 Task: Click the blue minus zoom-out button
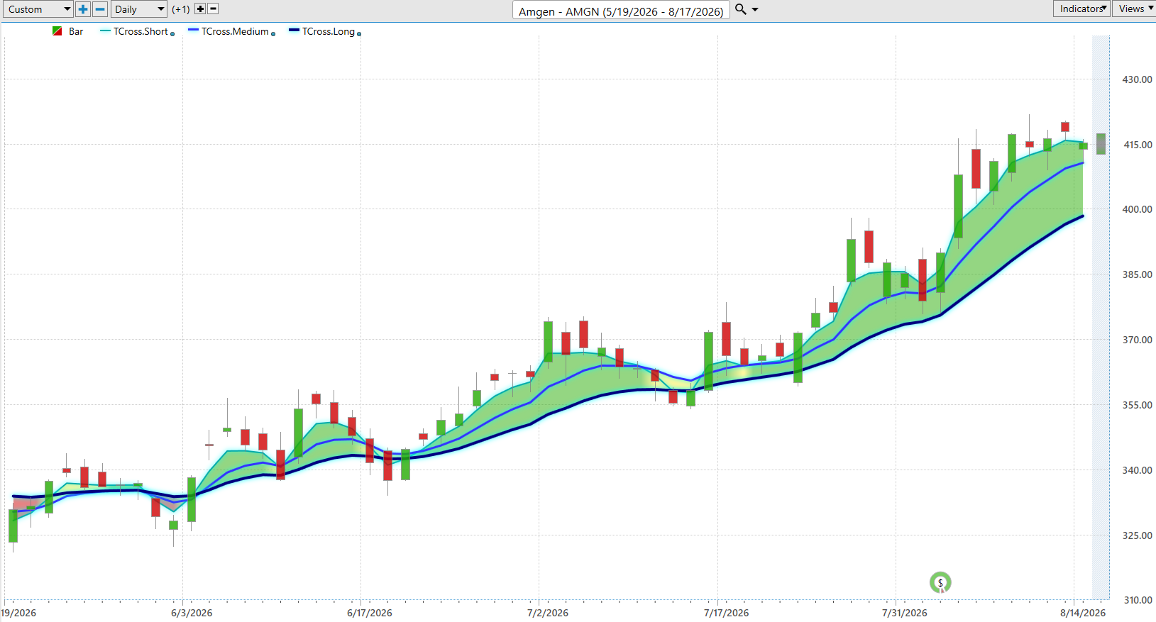point(101,9)
